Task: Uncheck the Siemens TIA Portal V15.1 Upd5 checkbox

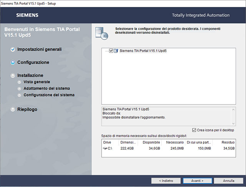Action: [x=111, y=51]
